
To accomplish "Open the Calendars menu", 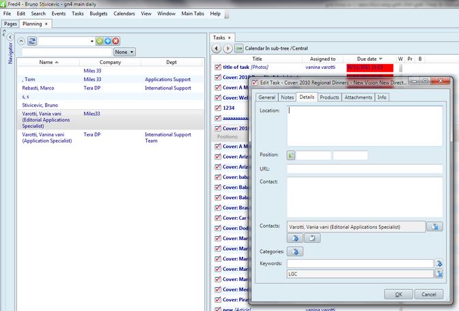I will (x=124, y=14).
